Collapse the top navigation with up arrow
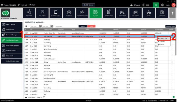179x102 pixels. pyautogui.click(x=172, y=13)
